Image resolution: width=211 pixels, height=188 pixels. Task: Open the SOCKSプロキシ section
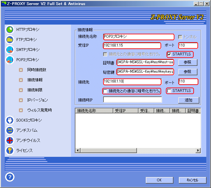pos(29,120)
